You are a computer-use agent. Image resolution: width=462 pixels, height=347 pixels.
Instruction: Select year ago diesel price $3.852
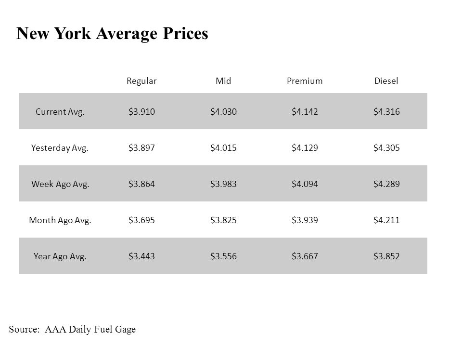click(x=386, y=256)
